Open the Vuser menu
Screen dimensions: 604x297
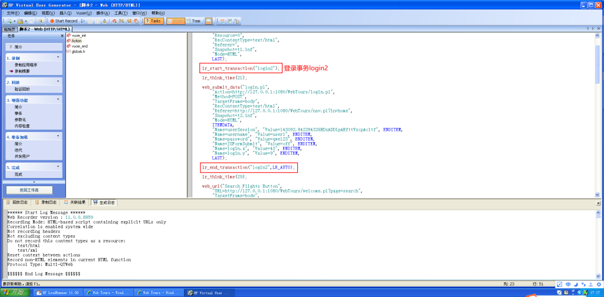click(83, 12)
